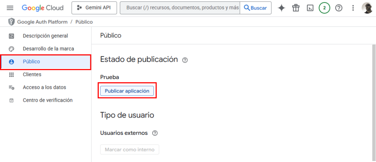Open the three-dot settings menu
376x162 pixels.
pos(353,8)
